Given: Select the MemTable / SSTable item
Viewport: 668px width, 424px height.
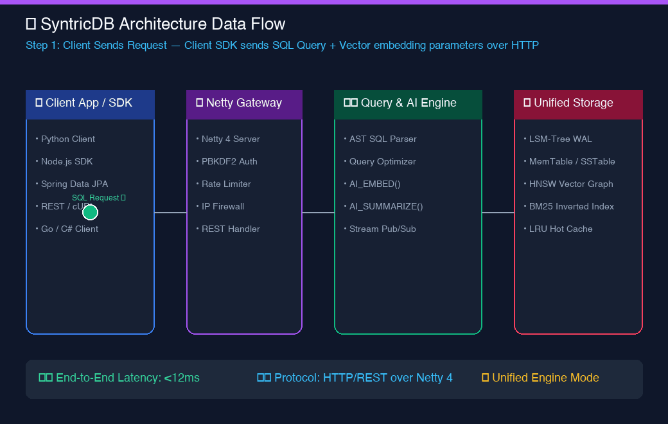Looking at the screenshot, I should coord(569,161).
